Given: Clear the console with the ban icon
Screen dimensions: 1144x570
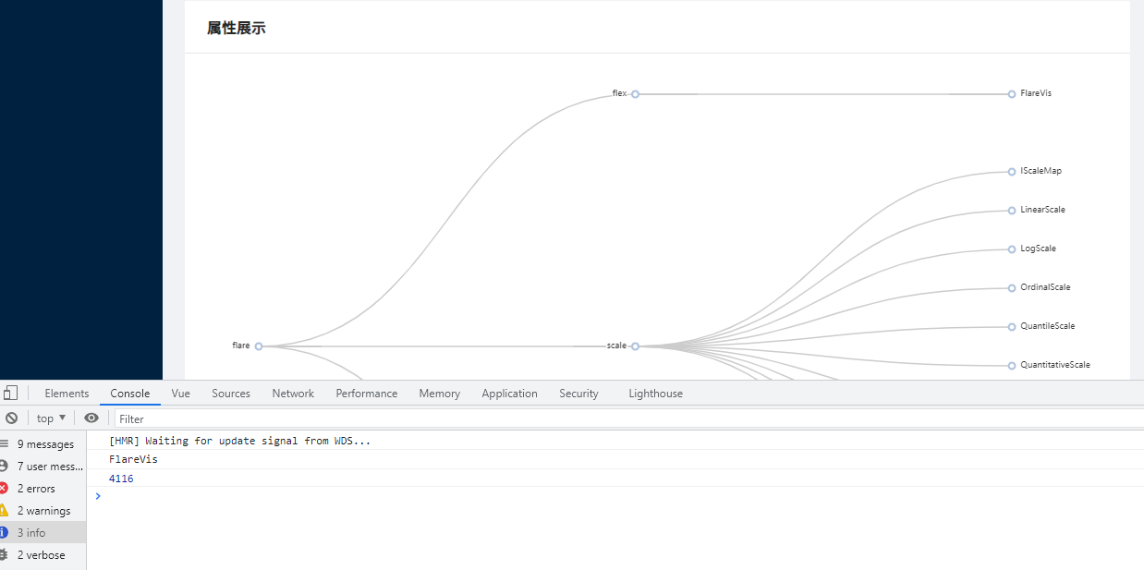Looking at the screenshot, I should 11,418.
